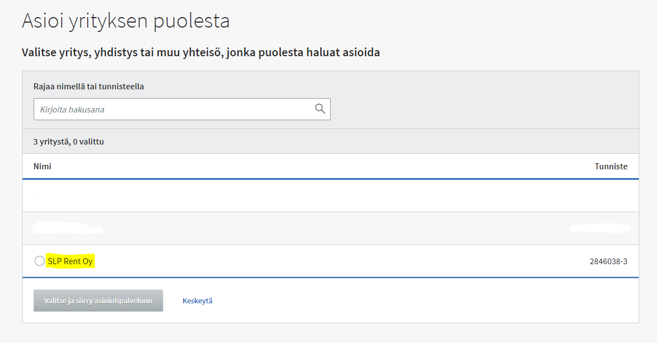Cancel using the Keskeytä link
This screenshot has width=657, height=343.
pos(197,301)
